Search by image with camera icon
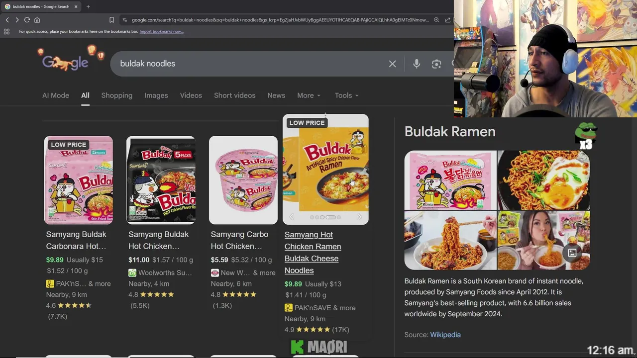Screen dimensions: 637x358 pyautogui.click(x=436, y=64)
